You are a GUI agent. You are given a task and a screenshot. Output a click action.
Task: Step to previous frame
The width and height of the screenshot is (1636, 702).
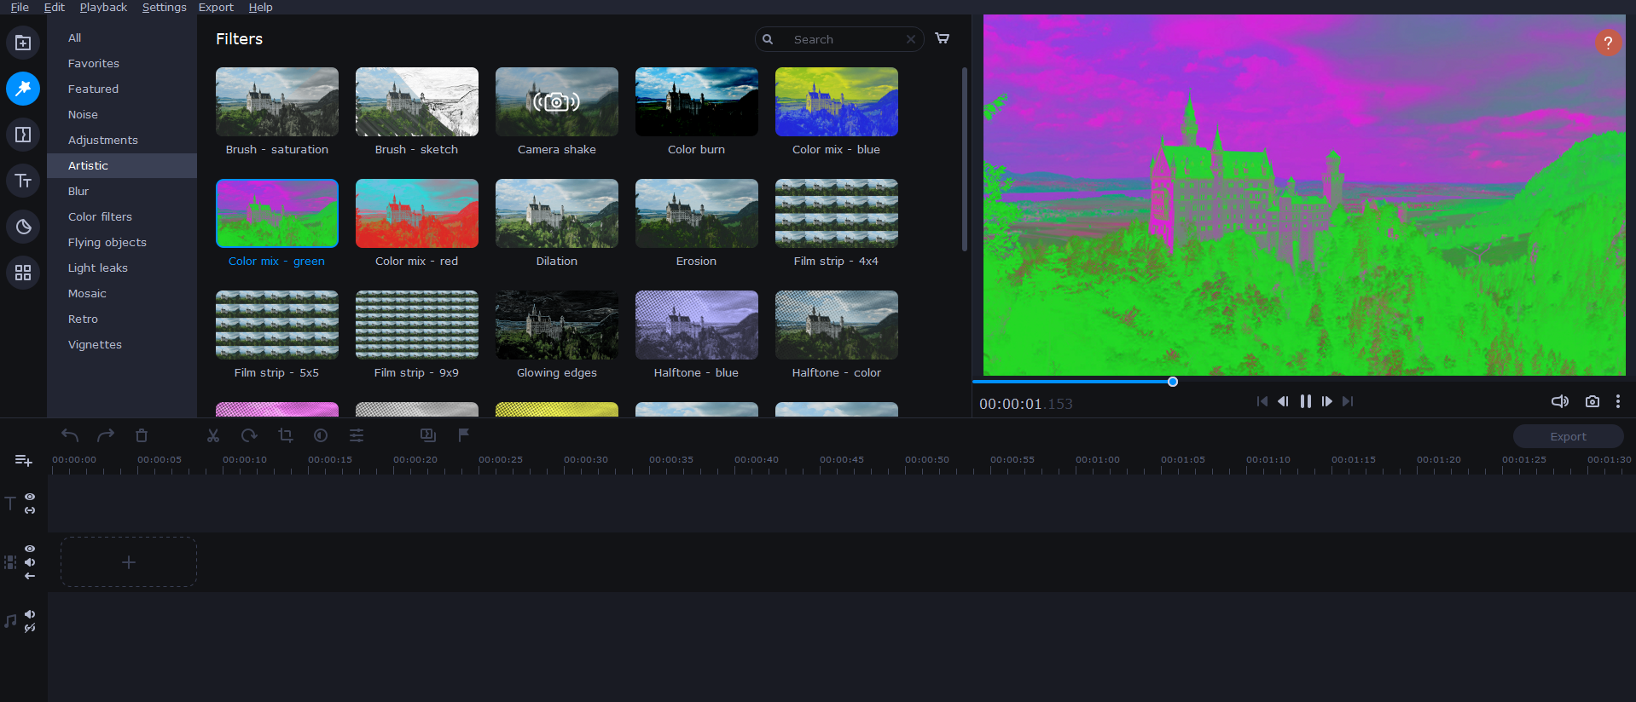(x=1283, y=401)
